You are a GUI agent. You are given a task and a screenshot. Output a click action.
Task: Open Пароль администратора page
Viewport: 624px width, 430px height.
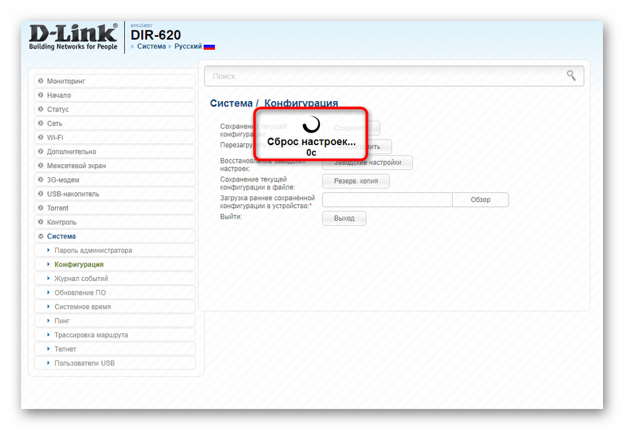click(114, 251)
